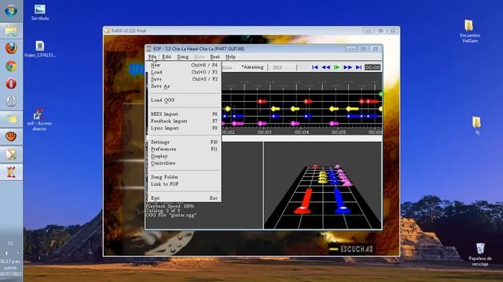Click the 00:00 time display
503x282 pixels.
click(x=373, y=67)
